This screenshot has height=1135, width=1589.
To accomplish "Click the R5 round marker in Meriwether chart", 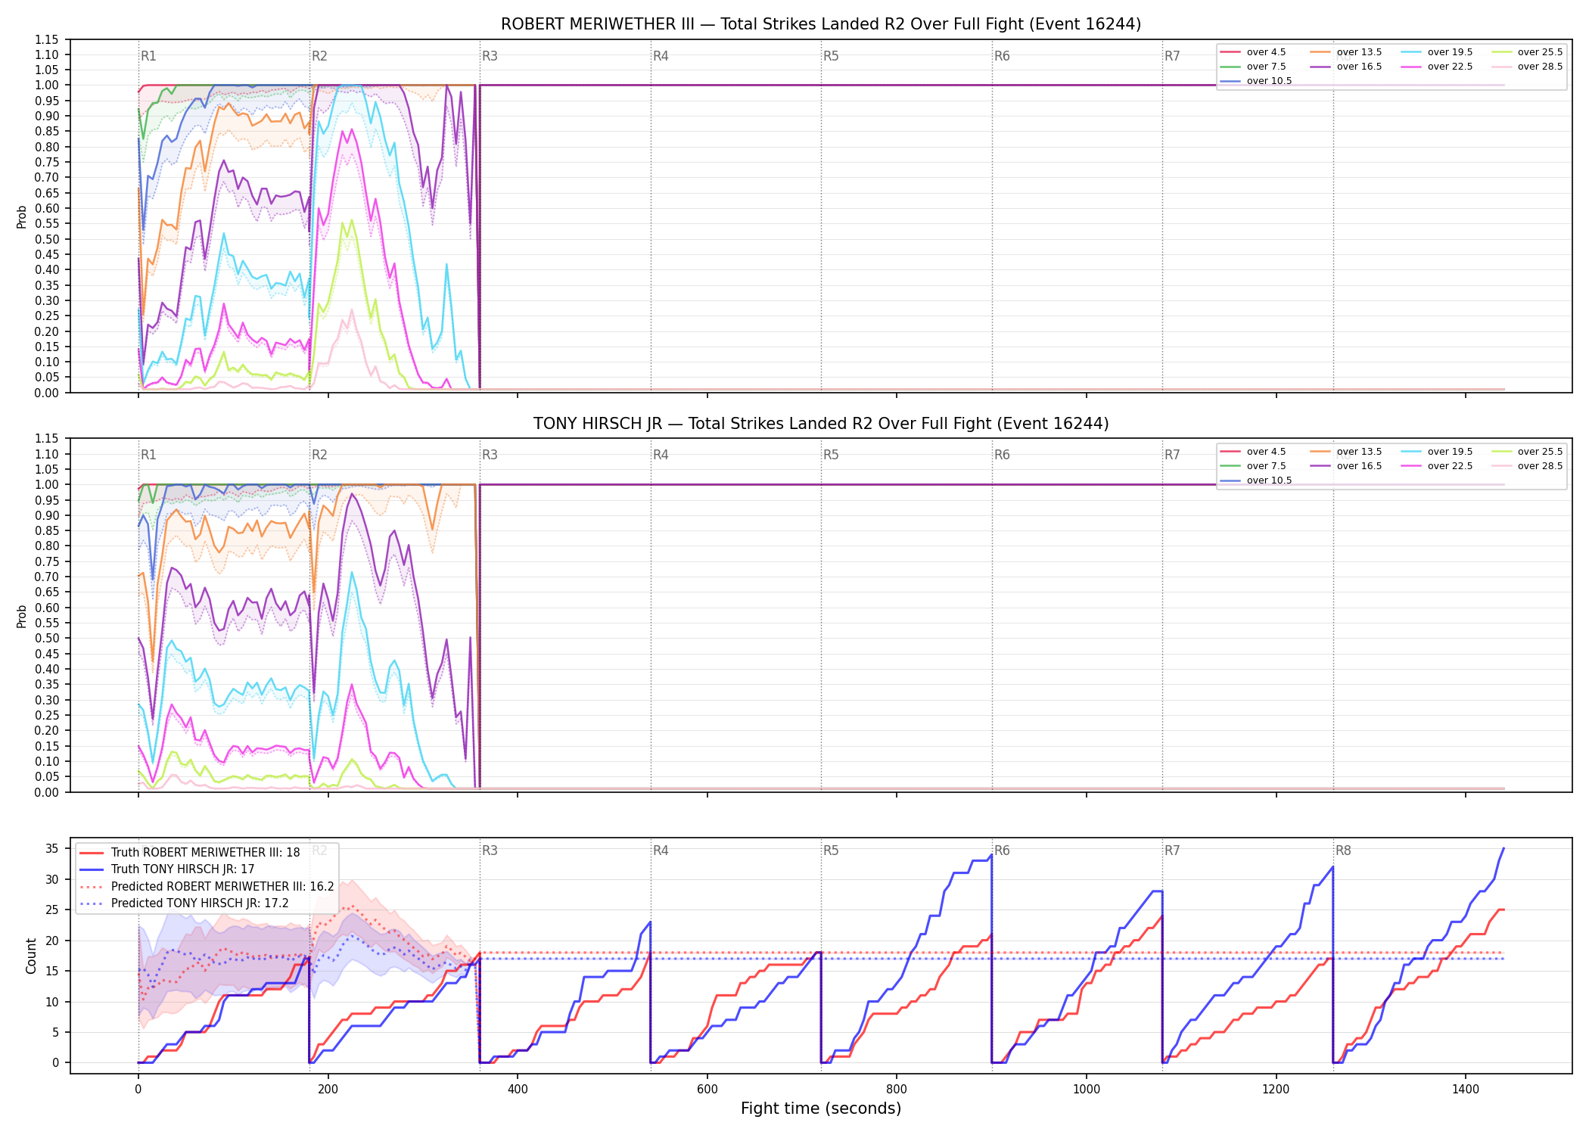I will [x=831, y=56].
